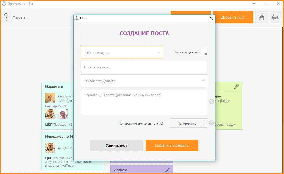Click the floppy disk save icon in toolbar
The image size is (284, 174).
(x=261, y=17)
